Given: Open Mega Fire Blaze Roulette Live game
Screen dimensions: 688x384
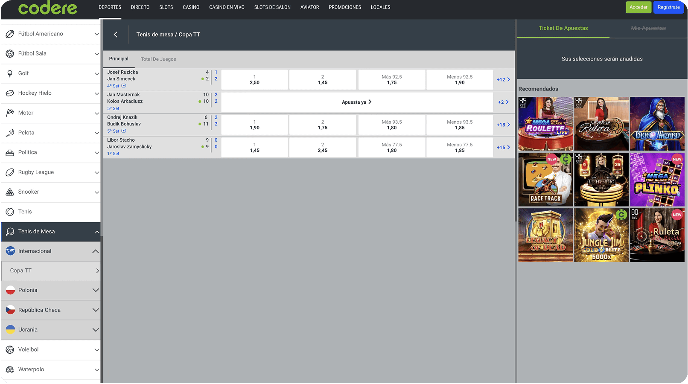Looking at the screenshot, I should (545, 124).
